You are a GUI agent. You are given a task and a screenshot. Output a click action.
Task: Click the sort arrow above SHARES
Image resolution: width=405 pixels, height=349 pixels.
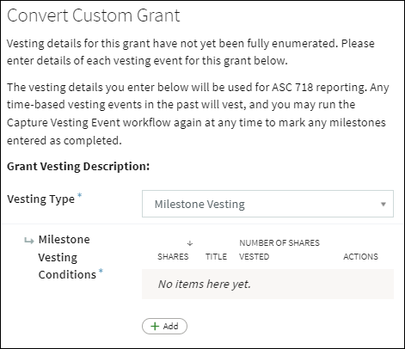pyautogui.click(x=190, y=243)
